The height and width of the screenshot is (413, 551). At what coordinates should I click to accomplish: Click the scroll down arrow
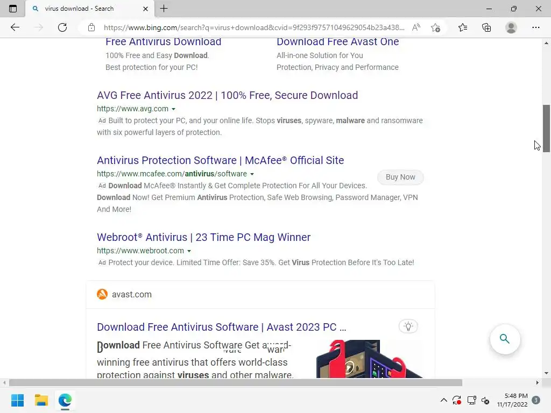click(x=546, y=373)
